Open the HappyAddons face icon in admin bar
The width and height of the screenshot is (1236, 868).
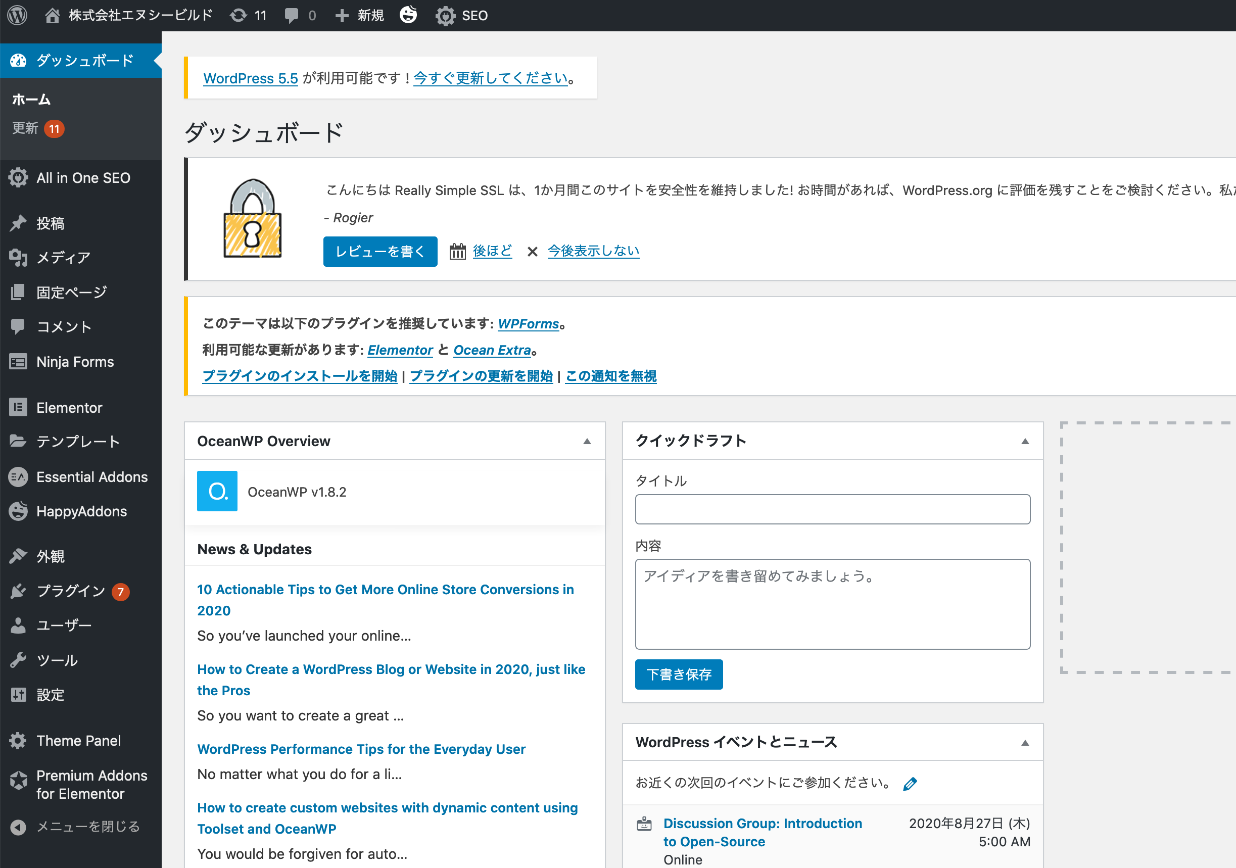pos(408,15)
